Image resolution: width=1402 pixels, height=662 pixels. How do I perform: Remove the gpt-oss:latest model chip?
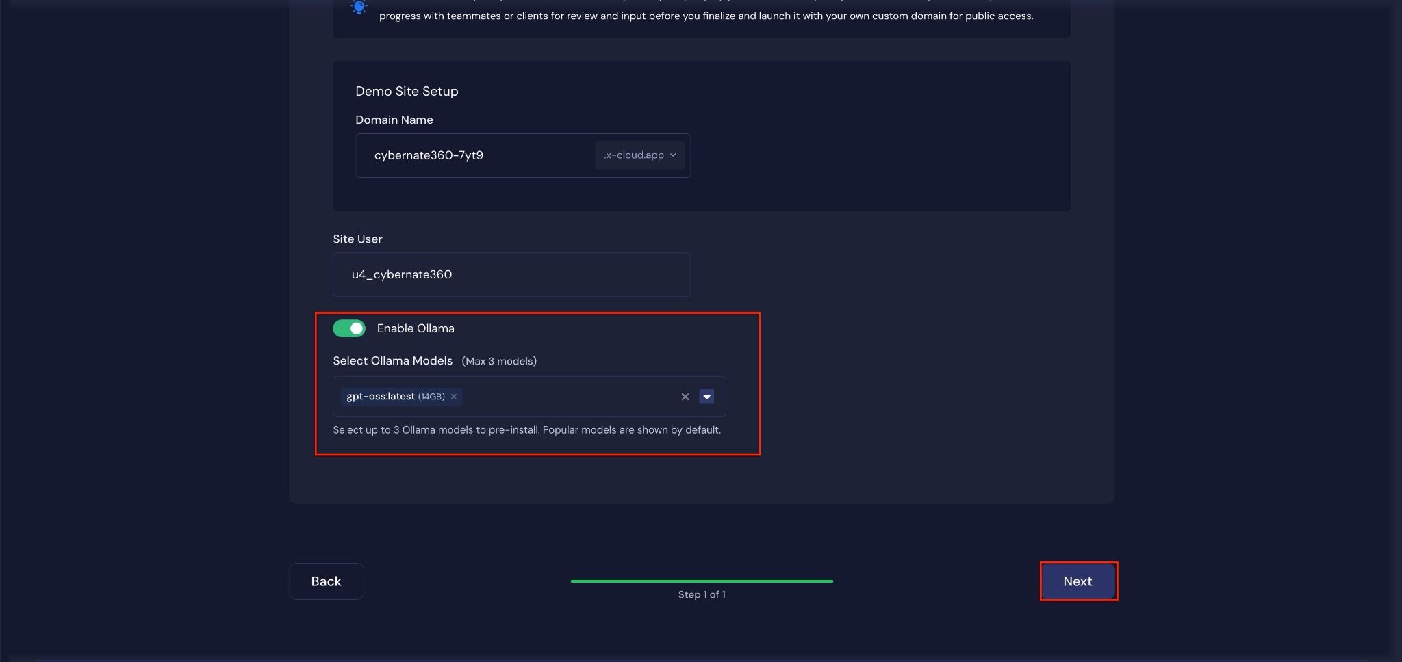[453, 397]
